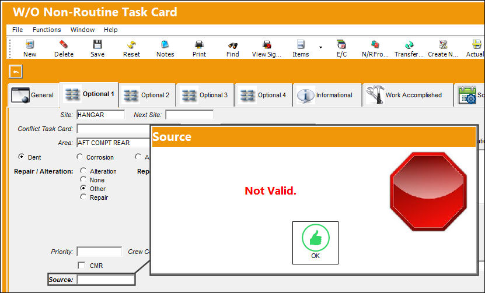This screenshot has width=485, height=293.
Task: Expand the Items dropdown arrow
Action: tap(320, 47)
